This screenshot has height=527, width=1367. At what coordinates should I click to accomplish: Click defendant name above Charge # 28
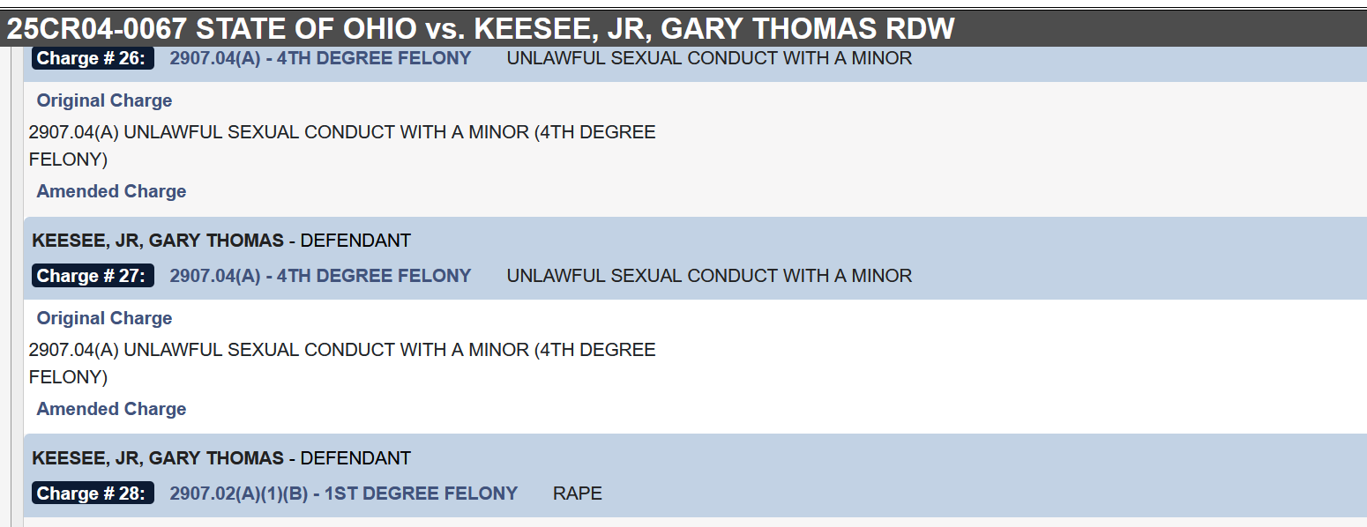(x=158, y=458)
